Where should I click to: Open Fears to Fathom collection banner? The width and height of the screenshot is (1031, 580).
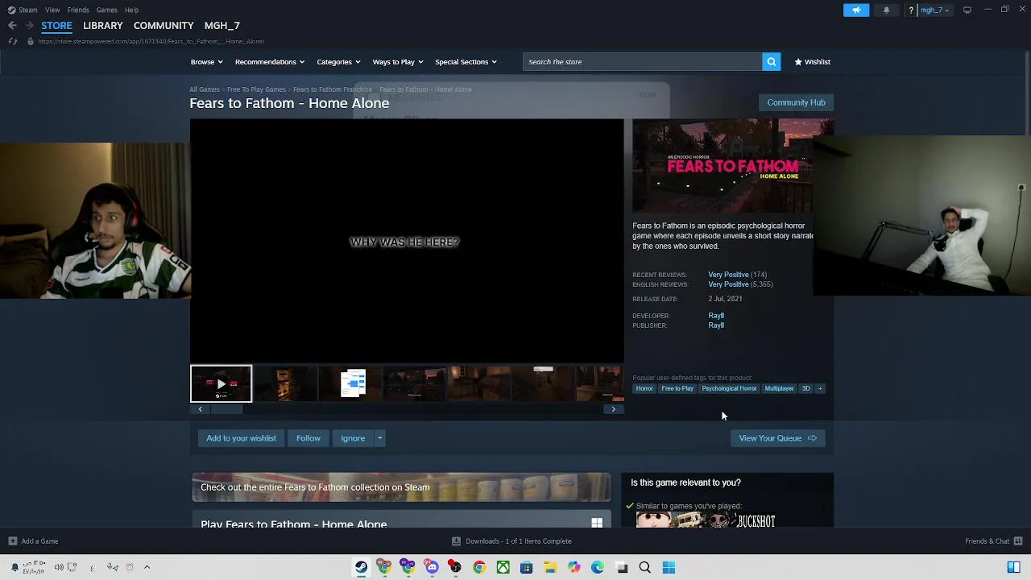[x=401, y=487]
